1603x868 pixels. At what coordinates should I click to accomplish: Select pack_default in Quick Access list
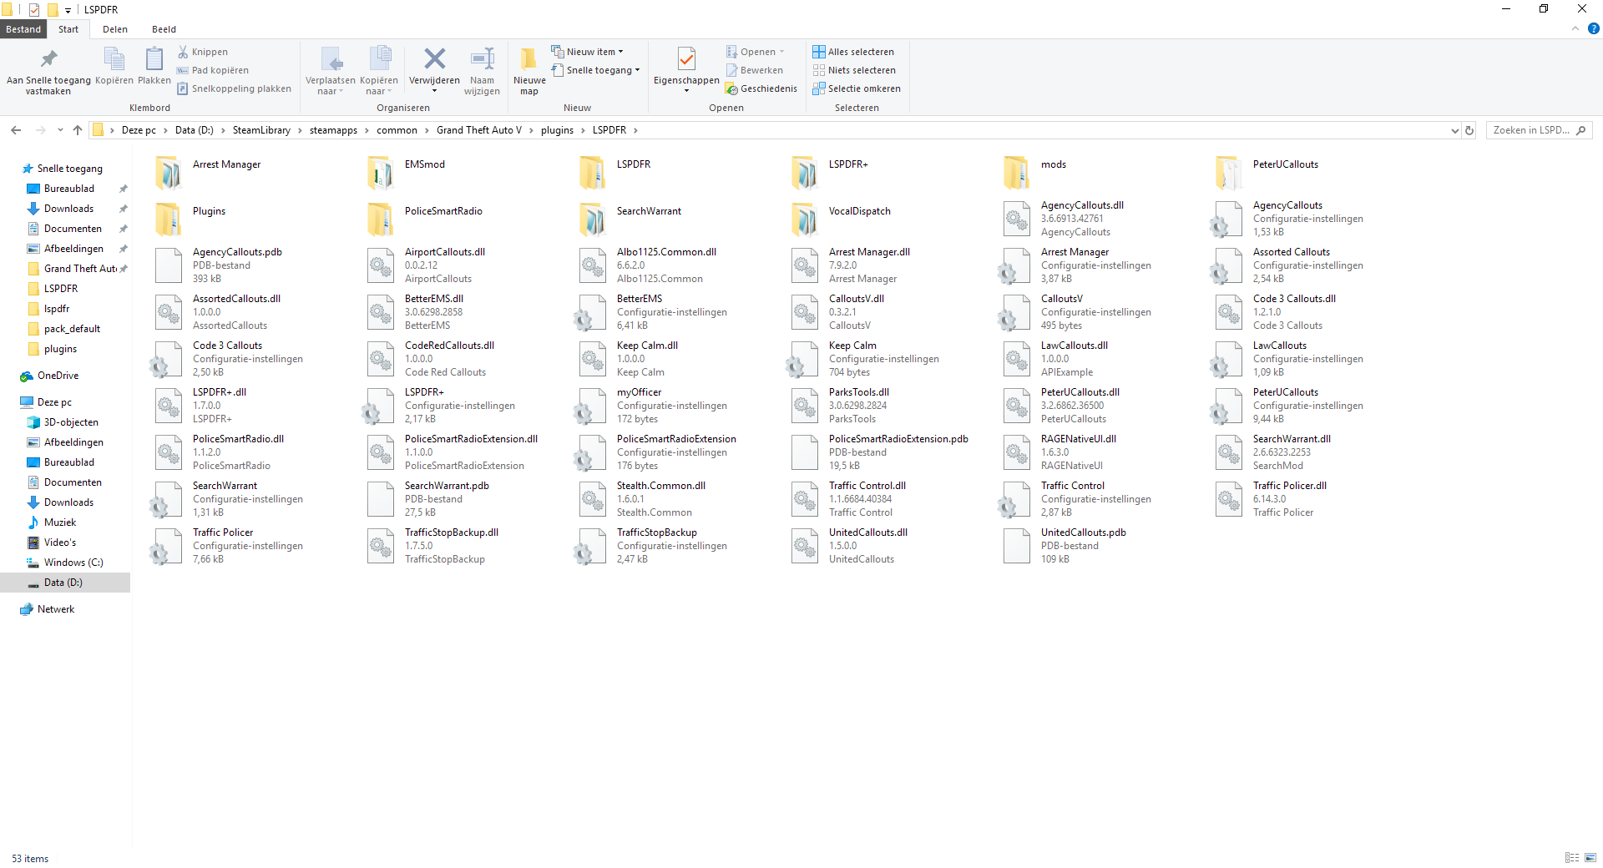(x=72, y=329)
